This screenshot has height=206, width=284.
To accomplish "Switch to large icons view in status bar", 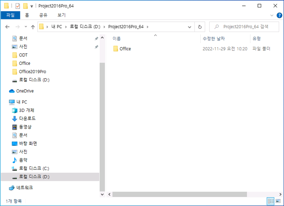I will pos(278,201).
